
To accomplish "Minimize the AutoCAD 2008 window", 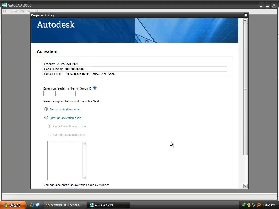I will pyautogui.click(x=261, y=5).
